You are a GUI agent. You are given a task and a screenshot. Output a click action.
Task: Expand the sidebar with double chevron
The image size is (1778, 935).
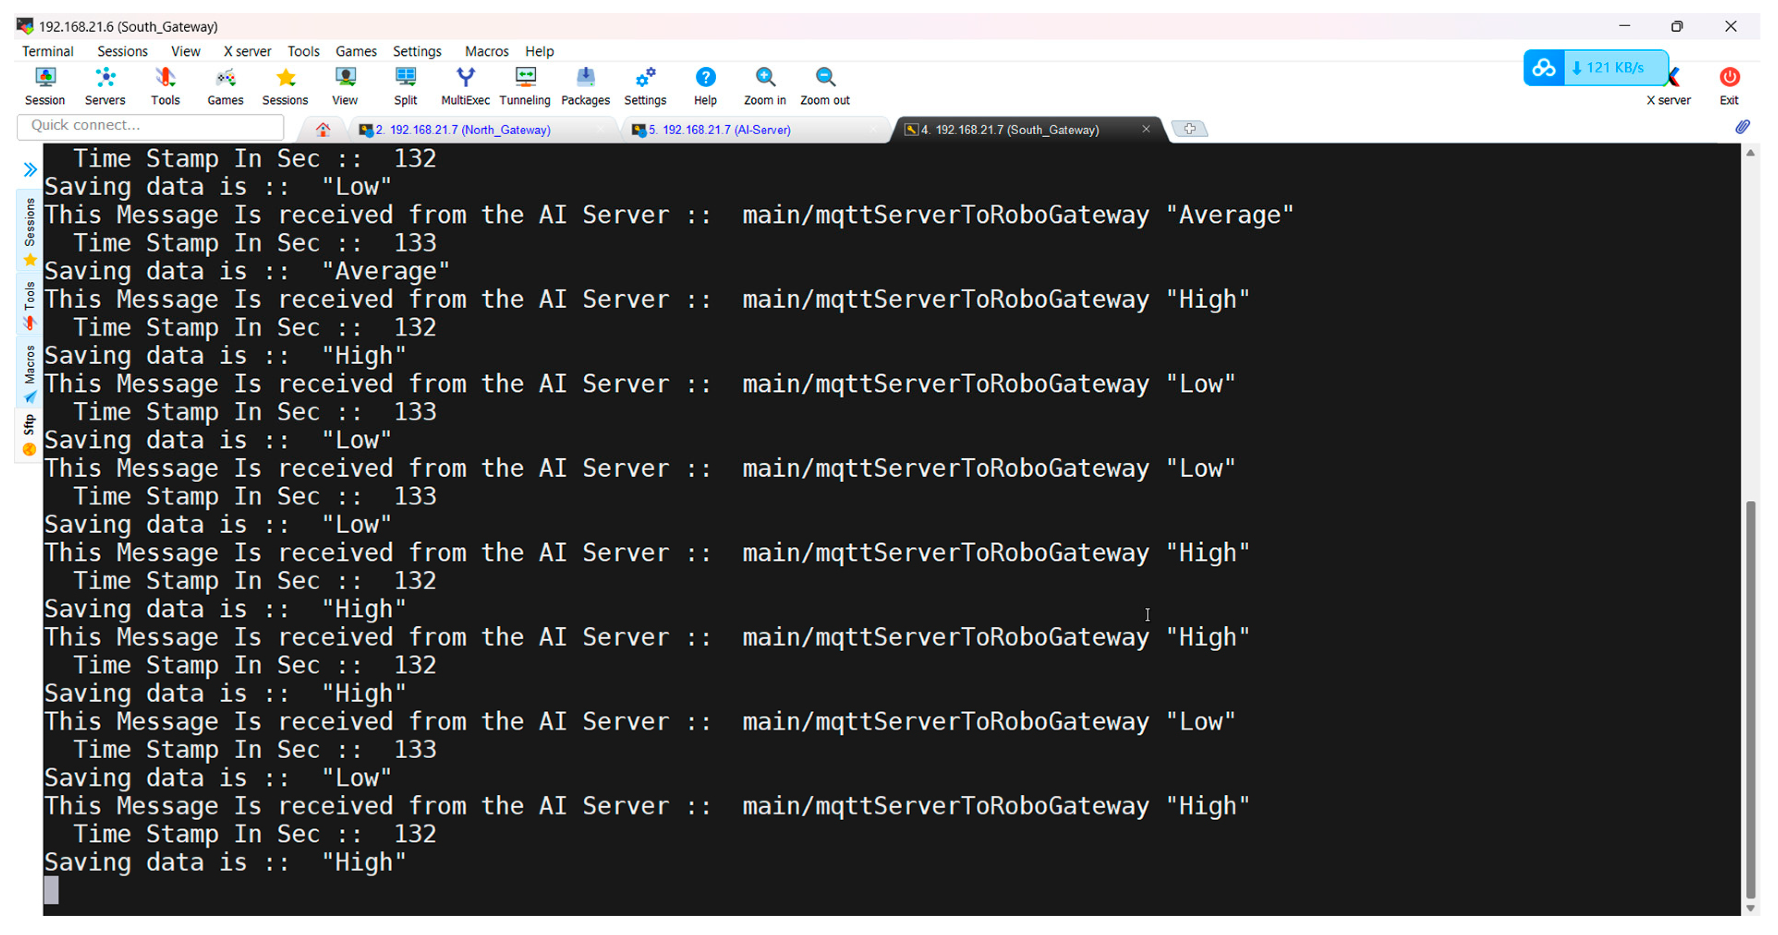coord(30,169)
